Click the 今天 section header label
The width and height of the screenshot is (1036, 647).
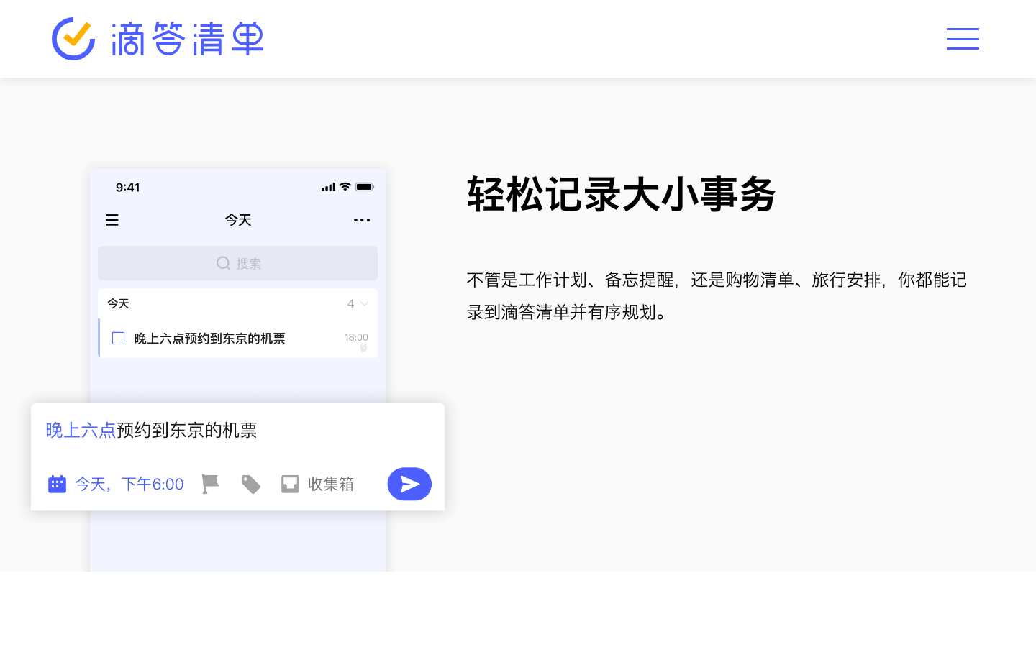point(119,304)
